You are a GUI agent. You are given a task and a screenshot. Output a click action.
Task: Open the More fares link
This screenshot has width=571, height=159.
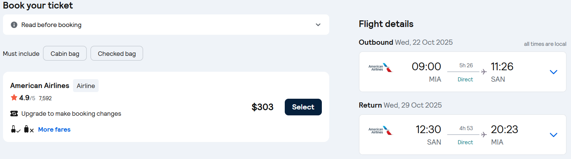(x=54, y=129)
